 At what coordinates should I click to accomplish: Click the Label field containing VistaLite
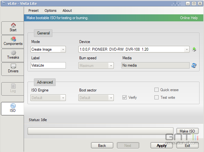[x=48, y=65]
